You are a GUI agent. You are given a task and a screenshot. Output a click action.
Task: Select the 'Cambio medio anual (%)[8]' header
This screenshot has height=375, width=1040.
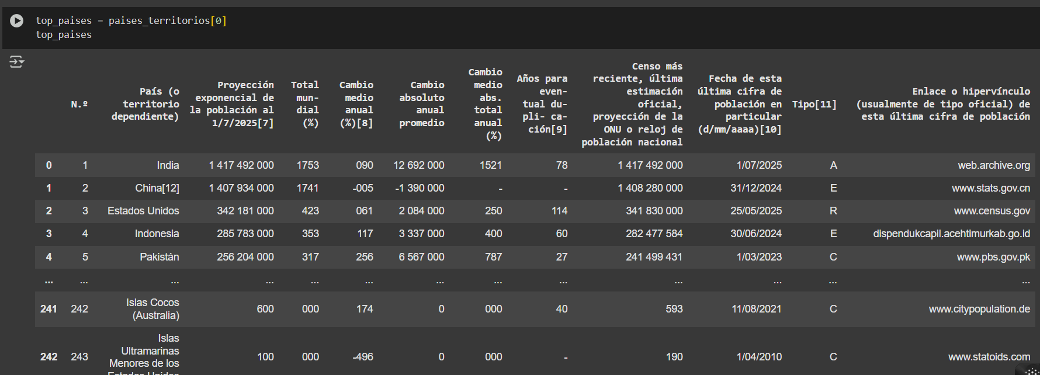click(x=356, y=104)
